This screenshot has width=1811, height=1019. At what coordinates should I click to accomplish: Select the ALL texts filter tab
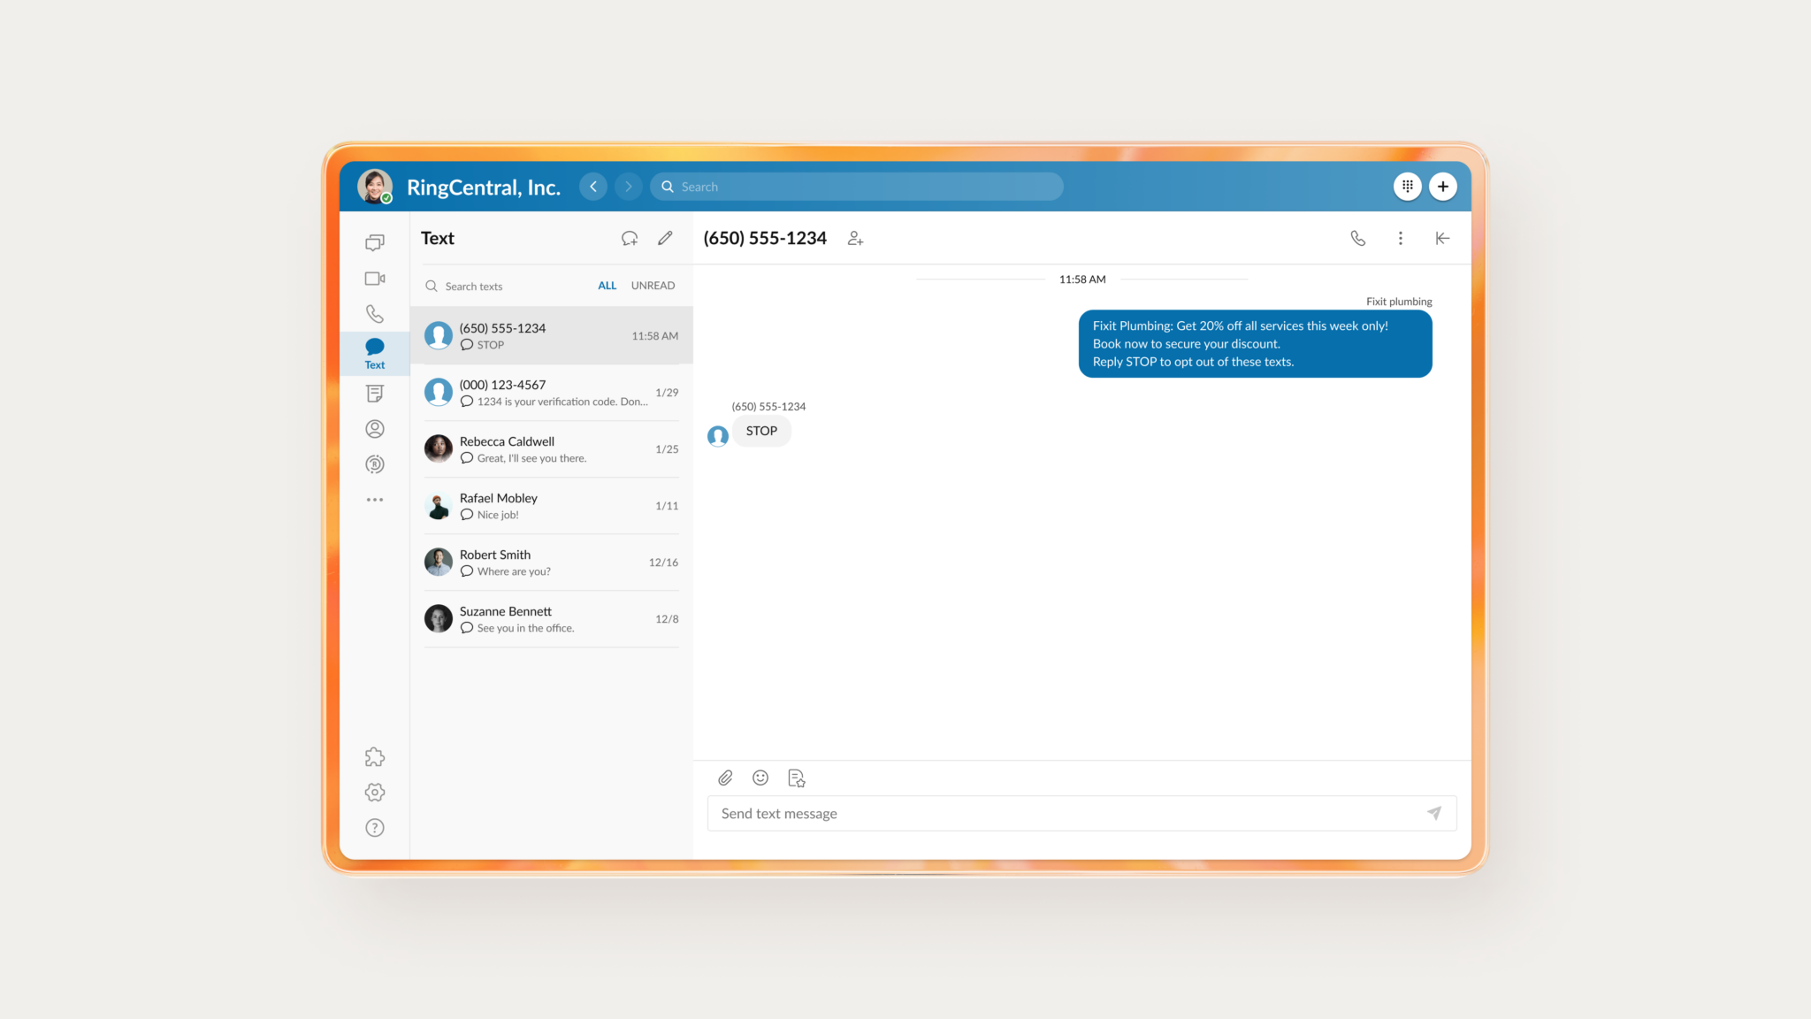607,286
